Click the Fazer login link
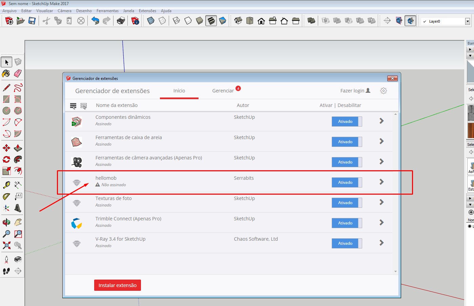 [355, 91]
